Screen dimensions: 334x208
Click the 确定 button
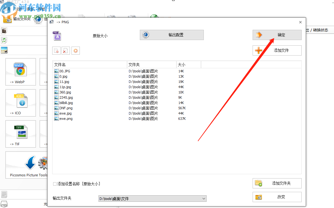(277, 35)
